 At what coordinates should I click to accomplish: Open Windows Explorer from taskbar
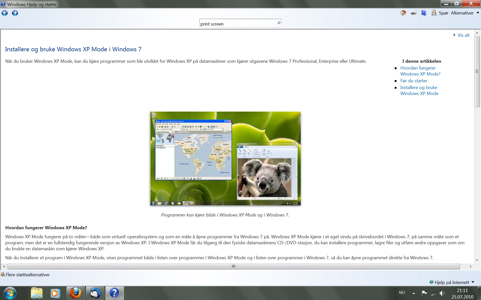coord(37,293)
